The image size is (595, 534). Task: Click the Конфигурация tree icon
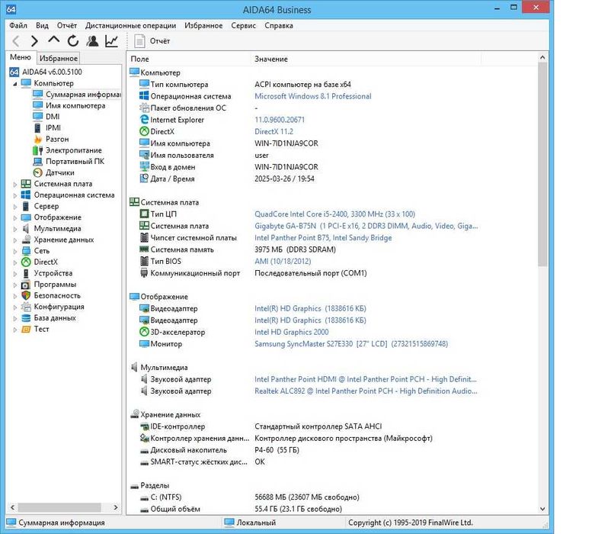pos(26,307)
